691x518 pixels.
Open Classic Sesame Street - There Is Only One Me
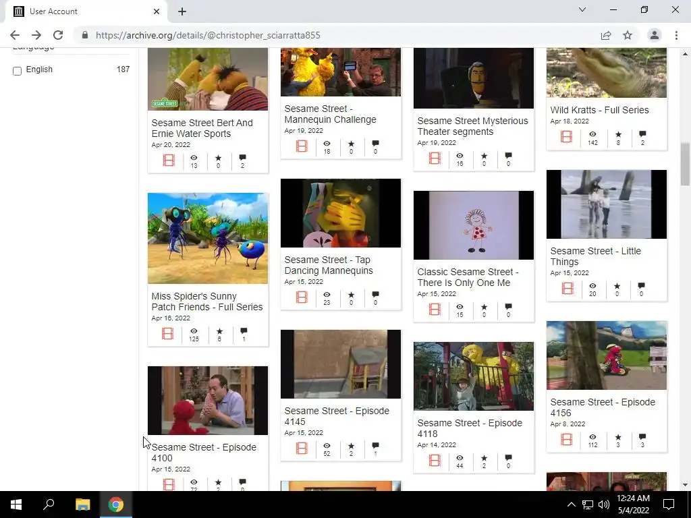[x=468, y=277]
